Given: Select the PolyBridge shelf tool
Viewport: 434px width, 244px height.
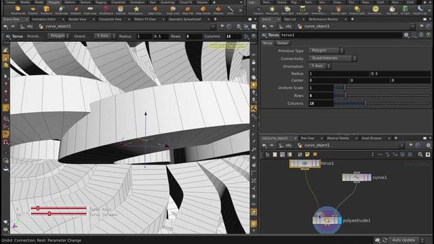Looking at the screenshot, I should [61, 10].
